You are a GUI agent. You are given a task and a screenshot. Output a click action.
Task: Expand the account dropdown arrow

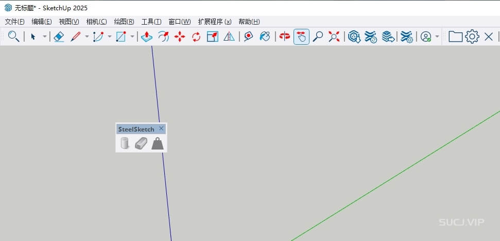pos(437,36)
